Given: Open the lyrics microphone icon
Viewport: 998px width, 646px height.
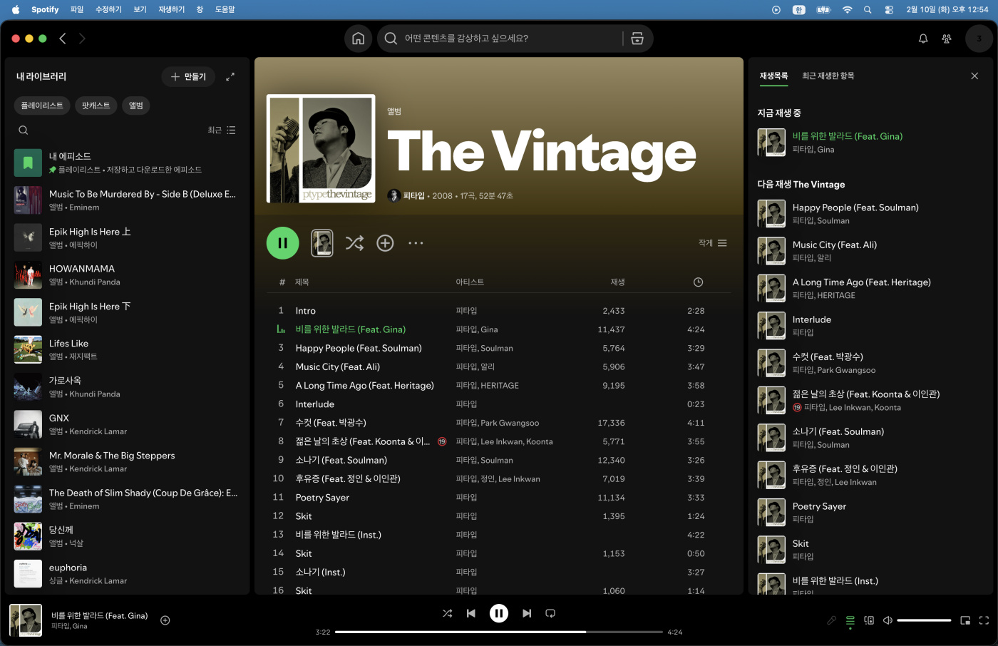Looking at the screenshot, I should (x=831, y=620).
